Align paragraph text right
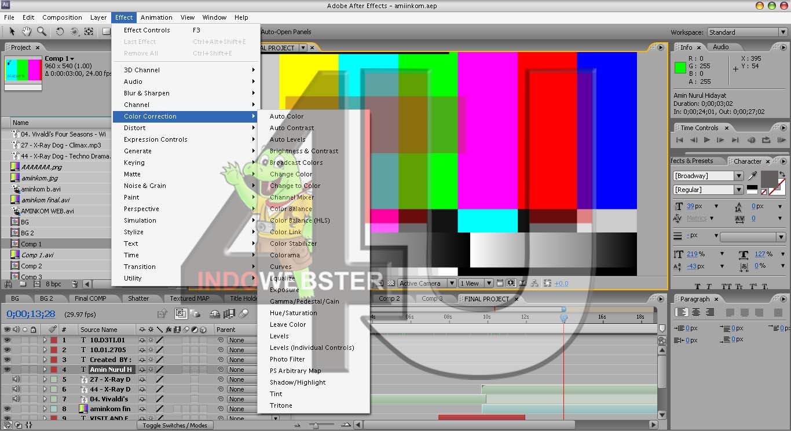 pos(709,312)
